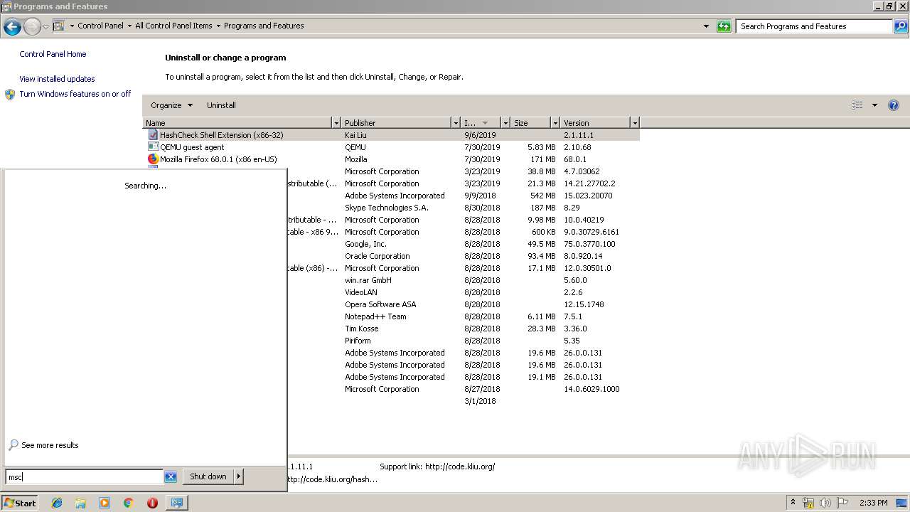Click the shield icon beside Windows features

10,95
